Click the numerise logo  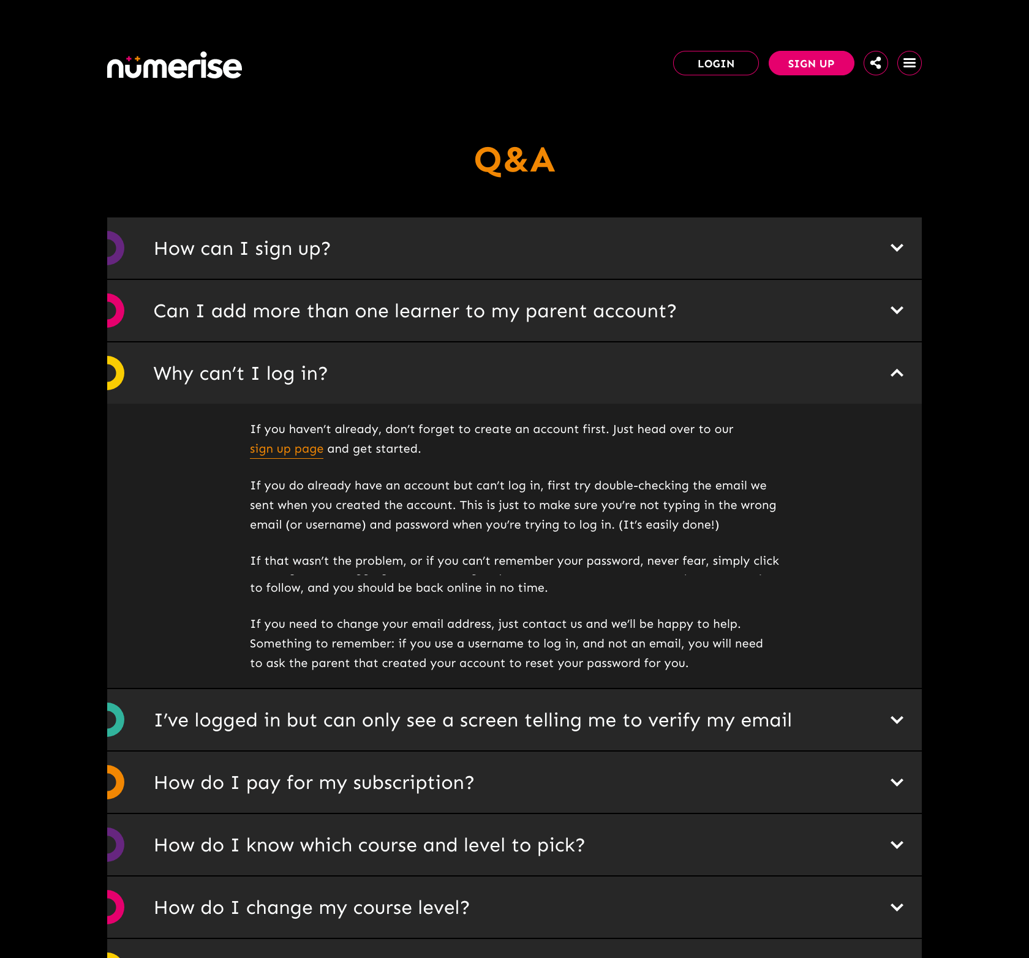click(x=175, y=66)
